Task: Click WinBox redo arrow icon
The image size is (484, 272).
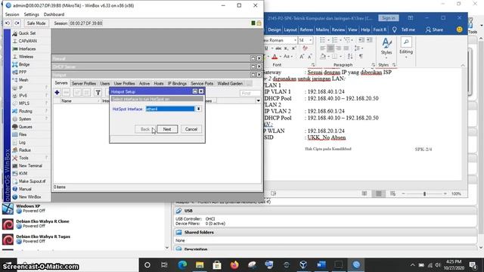Action: (x=17, y=23)
